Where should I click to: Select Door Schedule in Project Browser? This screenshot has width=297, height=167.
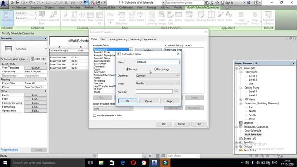click(252, 131)
